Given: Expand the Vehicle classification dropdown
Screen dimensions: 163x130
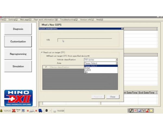Looking at the screenshot, I should pos(117,60).
